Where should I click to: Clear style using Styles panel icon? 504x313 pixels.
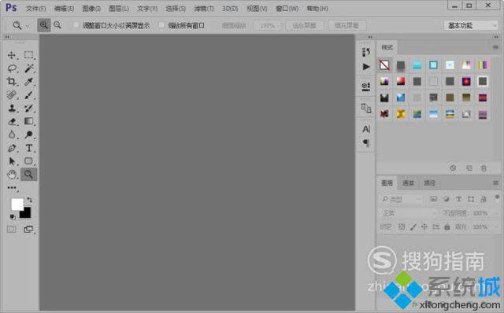click(453, 168)
